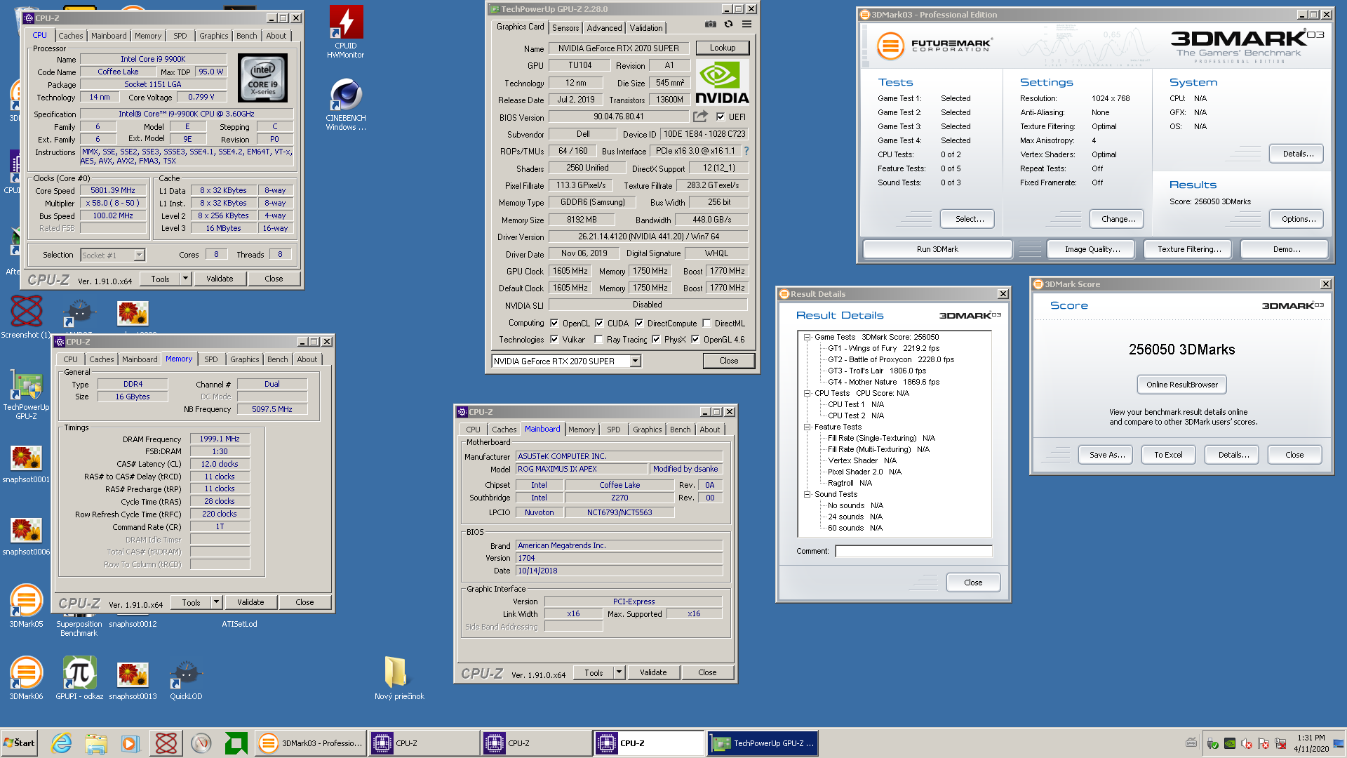Image resolution: width=1347 pixels, height=758 pixels.
Task: Toggle CUDA checkbox
Action: (x=600, y=324)
